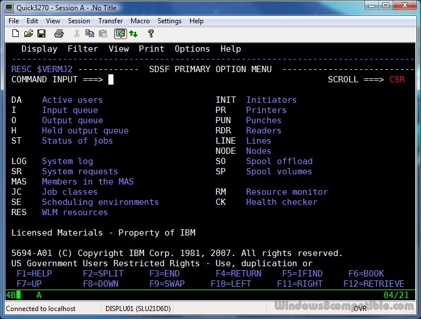Click the F4=RETURN function key label
Screen dimensions: 421x319
pos(238,274)
